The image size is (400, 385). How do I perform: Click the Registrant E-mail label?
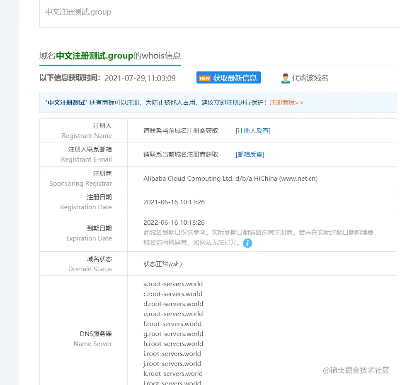pos(87,159)
